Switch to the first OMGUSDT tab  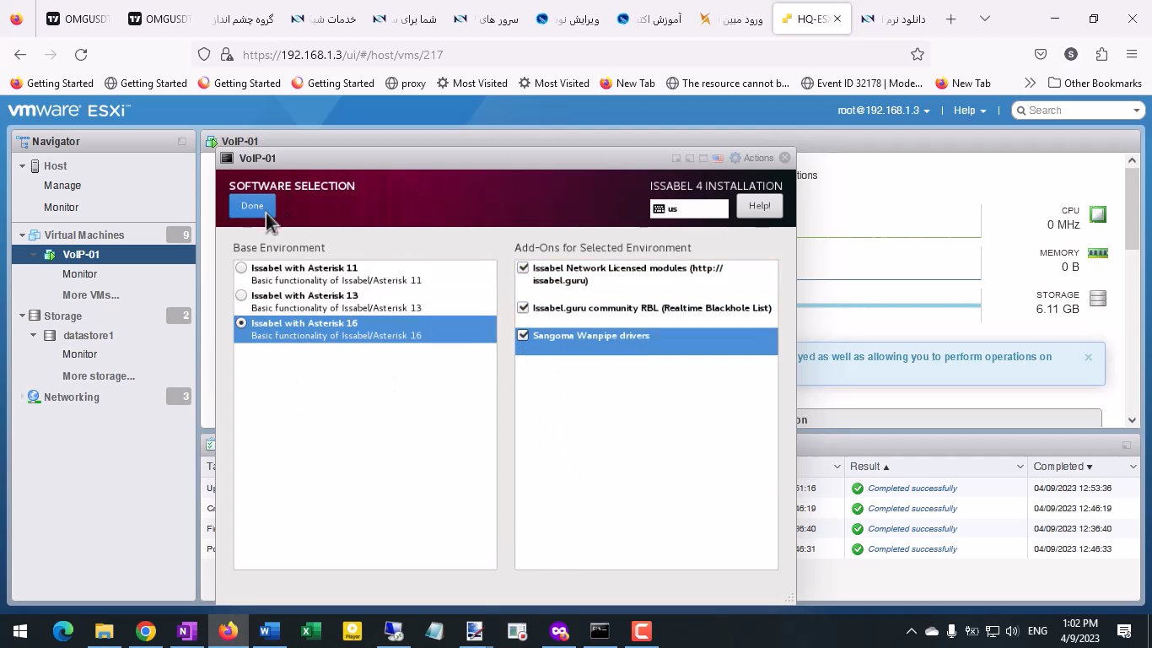78,19
